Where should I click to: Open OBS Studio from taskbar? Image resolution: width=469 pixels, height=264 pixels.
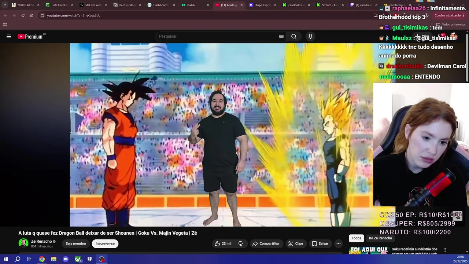pyautogui.click(x=102, y=259)
